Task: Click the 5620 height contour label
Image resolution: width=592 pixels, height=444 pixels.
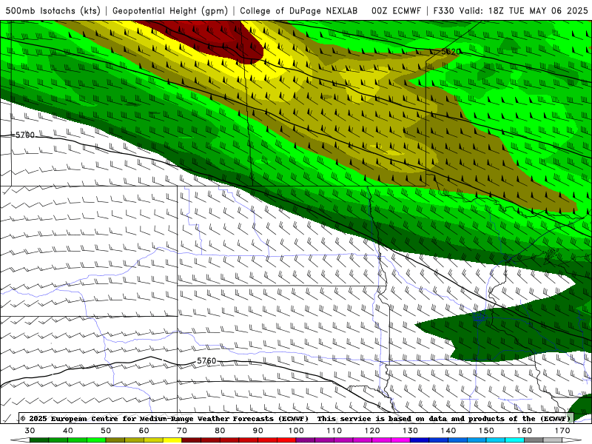Action: point(451,52)
